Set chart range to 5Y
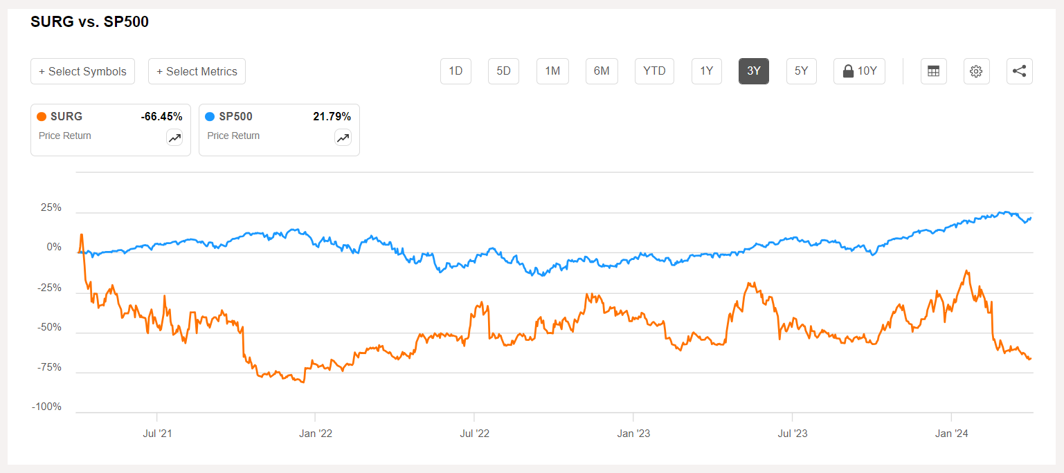 801,71
